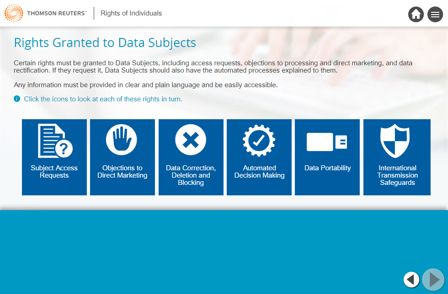This screenshot has height=294, width=448.
Task: Click the document question mark icon
Action: [x=54, y=141]
